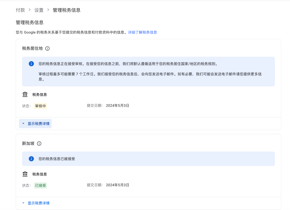Screen dimensions: 290x210
Task: Click the 管理税务信息 page heading
Action: coord(30,22)
